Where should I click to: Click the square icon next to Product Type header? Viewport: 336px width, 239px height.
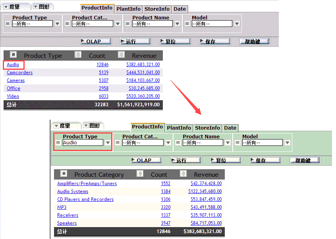pos(13,55)
